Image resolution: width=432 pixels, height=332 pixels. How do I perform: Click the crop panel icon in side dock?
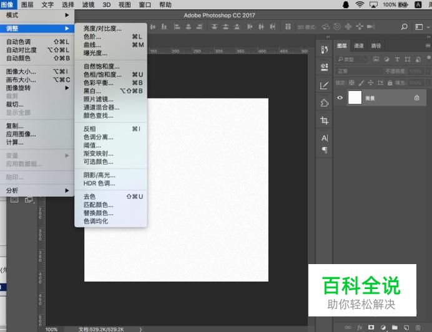click(x=324, y=120)
